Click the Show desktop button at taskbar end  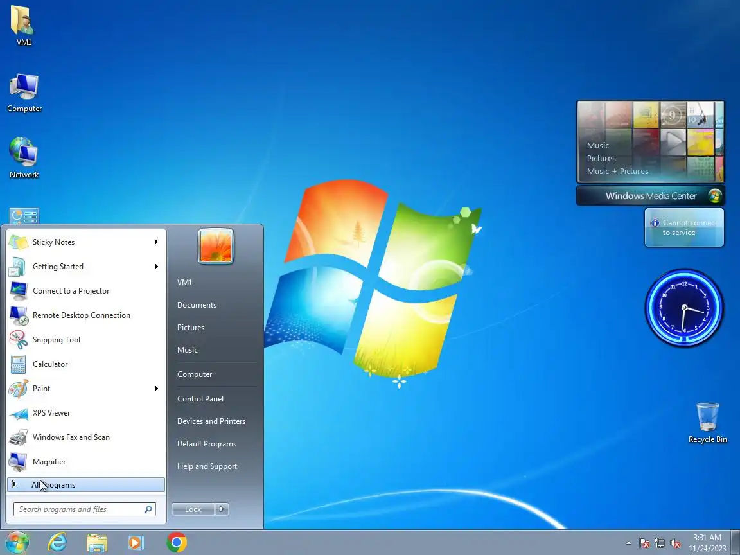[x=736, y=543]
